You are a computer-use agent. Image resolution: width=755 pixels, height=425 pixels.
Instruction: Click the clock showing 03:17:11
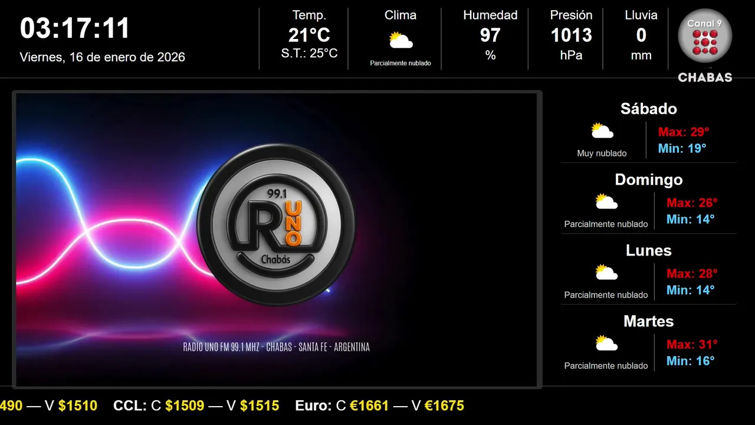[75, 28]
